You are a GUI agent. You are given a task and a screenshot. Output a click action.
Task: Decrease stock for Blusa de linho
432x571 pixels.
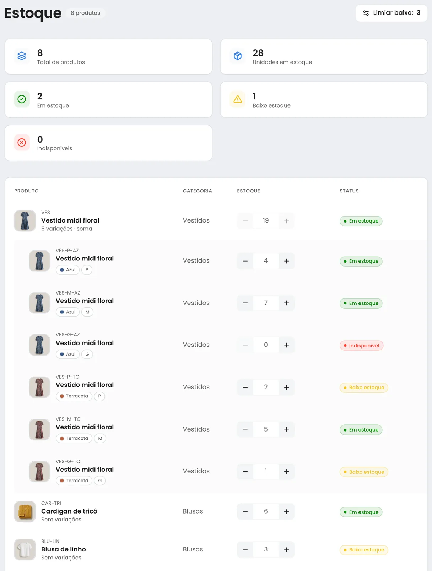(245, 550)
